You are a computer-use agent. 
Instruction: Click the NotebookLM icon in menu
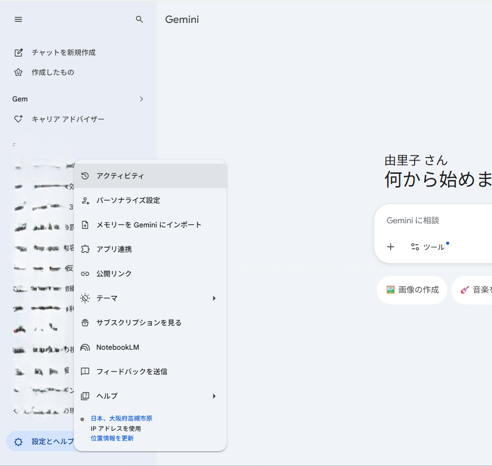pyautogui.click(x=86, y=347)
